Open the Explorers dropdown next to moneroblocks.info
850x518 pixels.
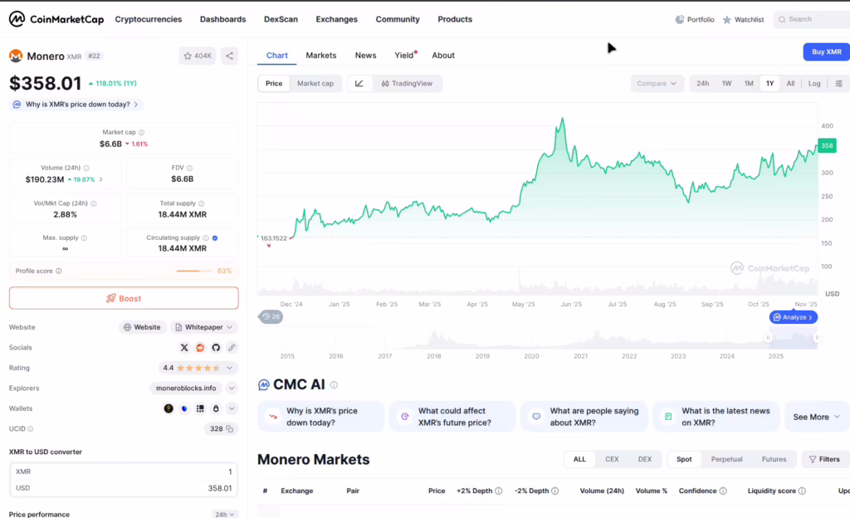click(x=232, y=388)
